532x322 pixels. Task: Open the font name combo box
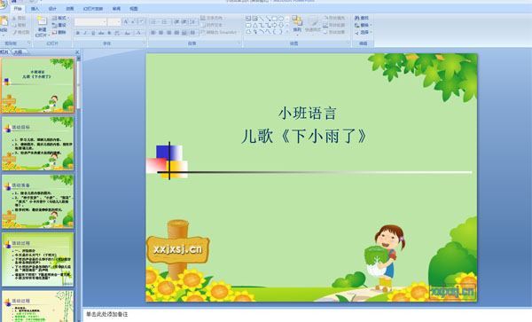90,22
